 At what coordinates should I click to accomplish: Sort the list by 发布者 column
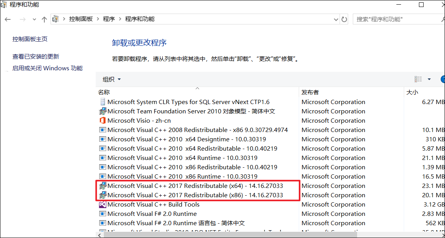(x=310, y=92)
